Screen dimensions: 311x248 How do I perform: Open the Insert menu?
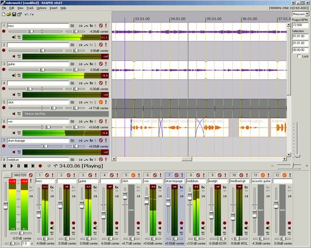coord(53,8)
